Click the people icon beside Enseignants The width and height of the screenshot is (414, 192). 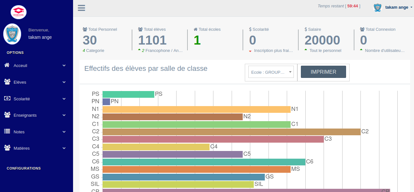[x=7, y=115]
